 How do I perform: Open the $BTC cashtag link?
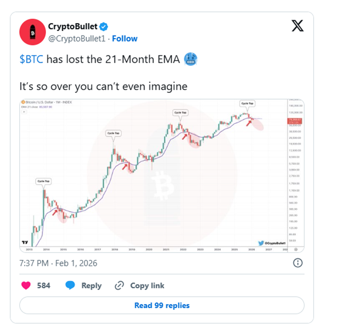[31, 59]
